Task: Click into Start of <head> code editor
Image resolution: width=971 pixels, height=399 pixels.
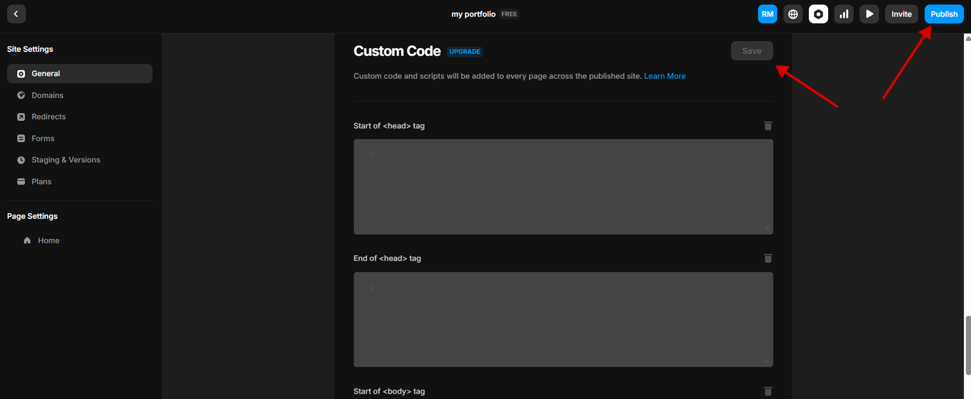Action: pyautogui.click(x=563, y=187)
